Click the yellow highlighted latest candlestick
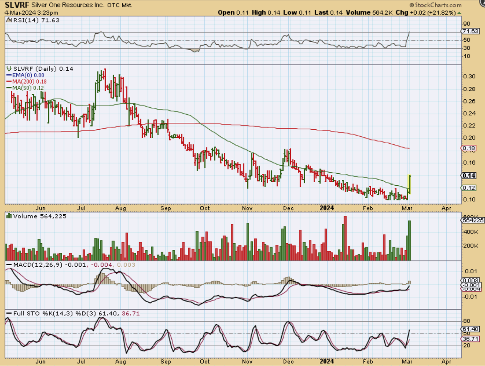The width and height of the screenshot is (485, 366). point(409,185)
